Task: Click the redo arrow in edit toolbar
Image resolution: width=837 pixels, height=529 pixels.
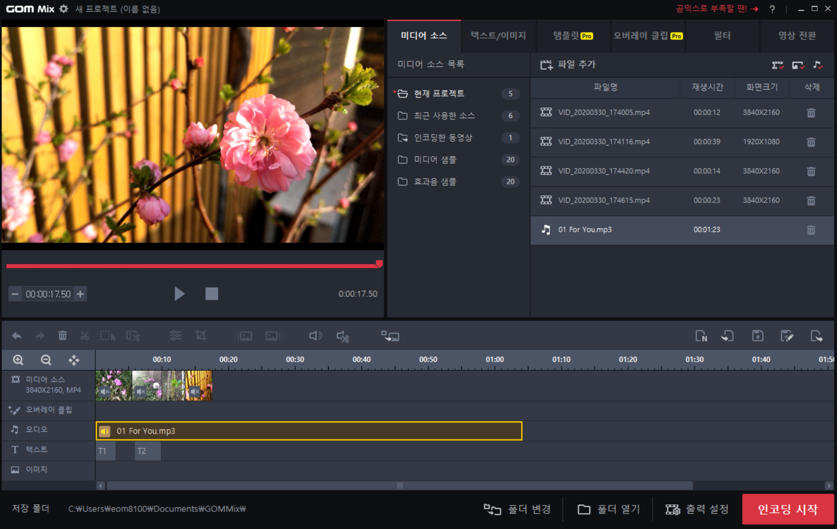Action: (x=40, y=336)
